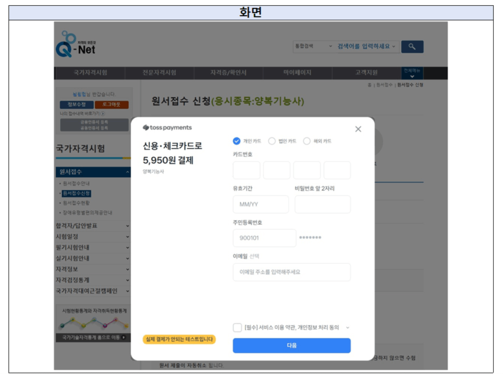This screenshot has width=503, height=374.
Task: Expand 자격검정통계 sidebar section
Action: click(x=93, y=280)
